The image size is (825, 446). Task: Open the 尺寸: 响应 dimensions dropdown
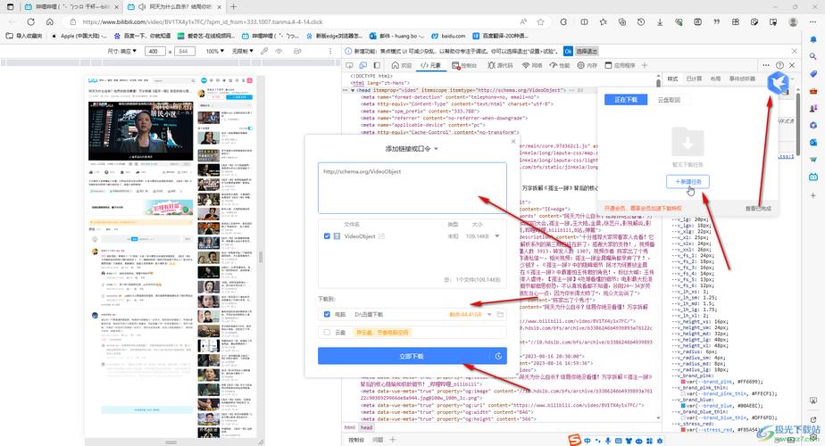tap(121, 52)
